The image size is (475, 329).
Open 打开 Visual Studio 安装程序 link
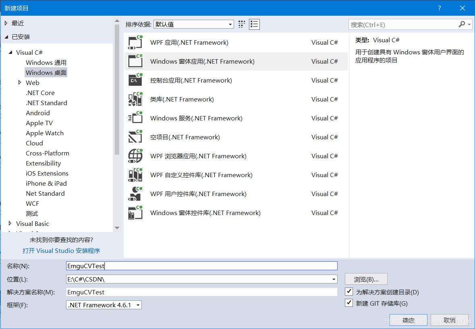pos(61,250)
